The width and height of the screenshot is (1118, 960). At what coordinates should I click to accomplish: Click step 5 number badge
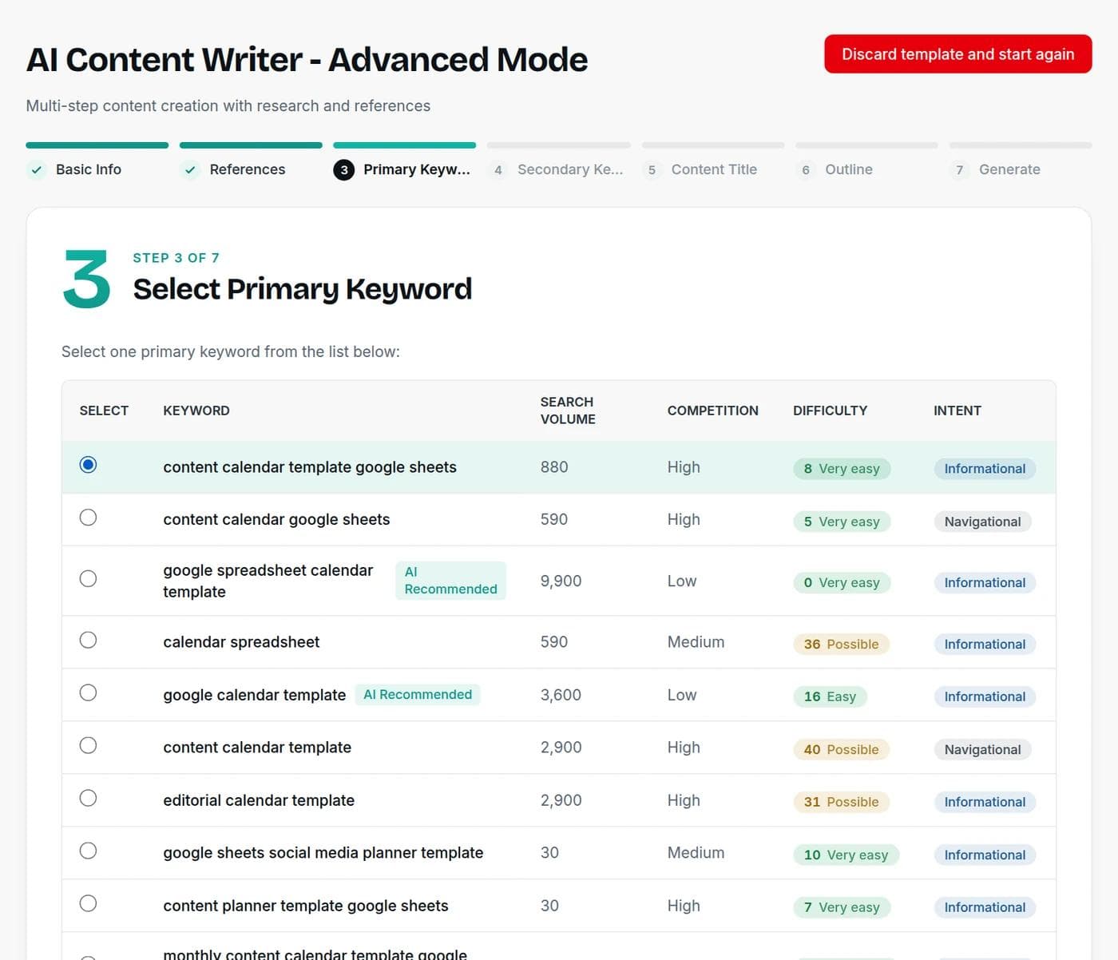(652, 169)
